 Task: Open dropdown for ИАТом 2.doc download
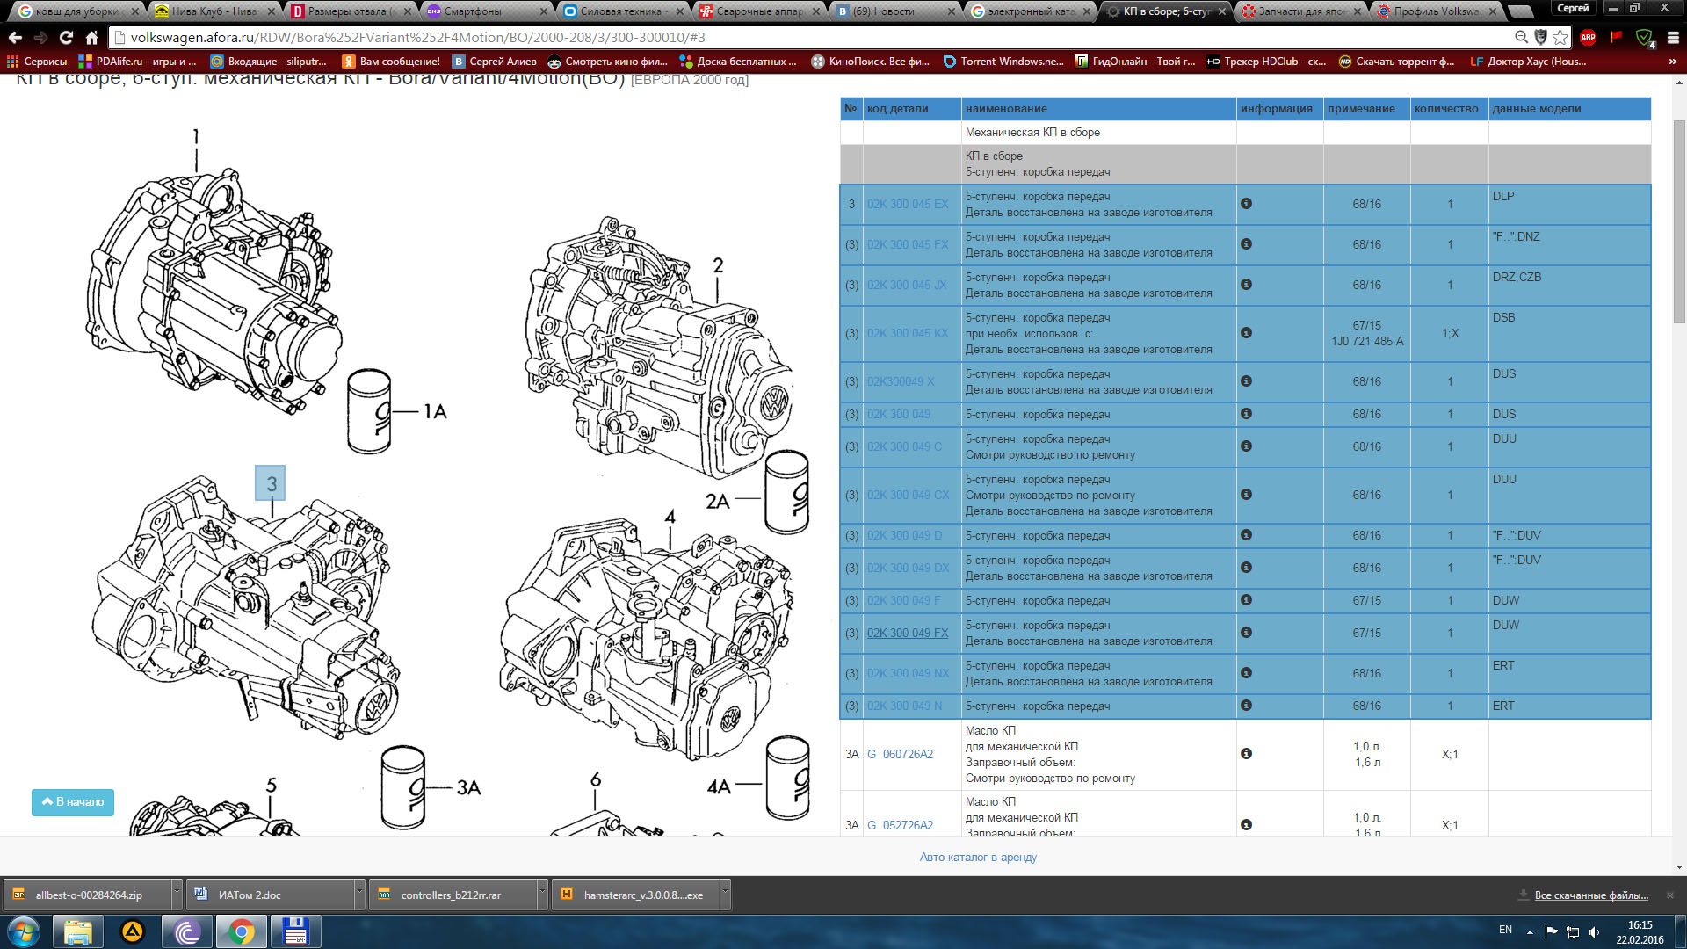pyautogui.click(x=358, y=895)
